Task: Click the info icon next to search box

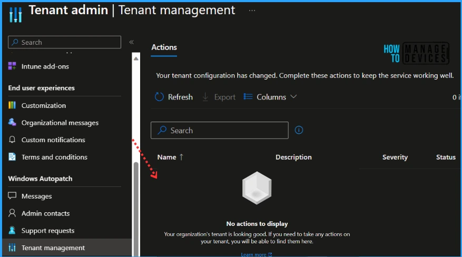Action: pos(299,130)
